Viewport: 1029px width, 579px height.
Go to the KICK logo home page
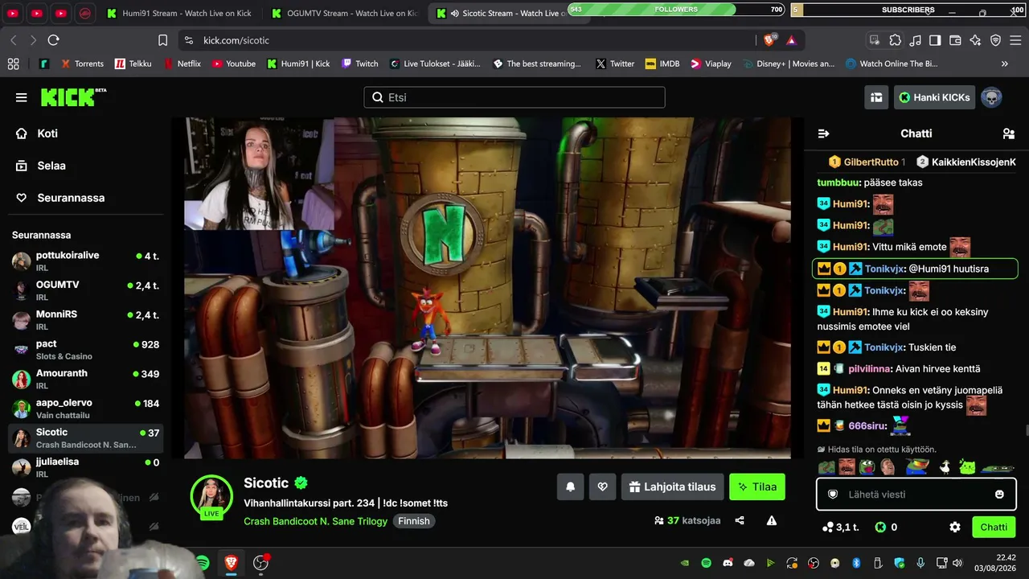(73, 97)
